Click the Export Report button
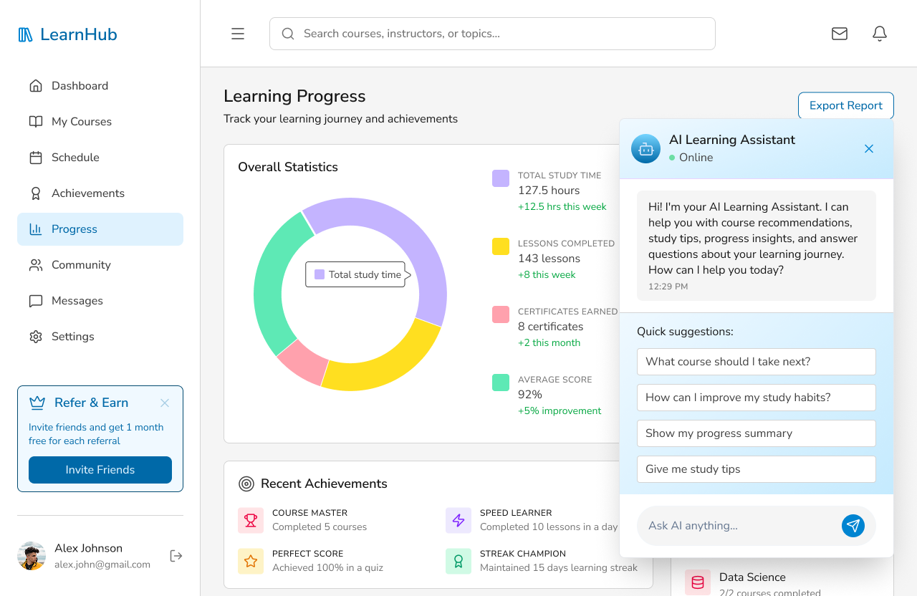 tap(845, 105)
